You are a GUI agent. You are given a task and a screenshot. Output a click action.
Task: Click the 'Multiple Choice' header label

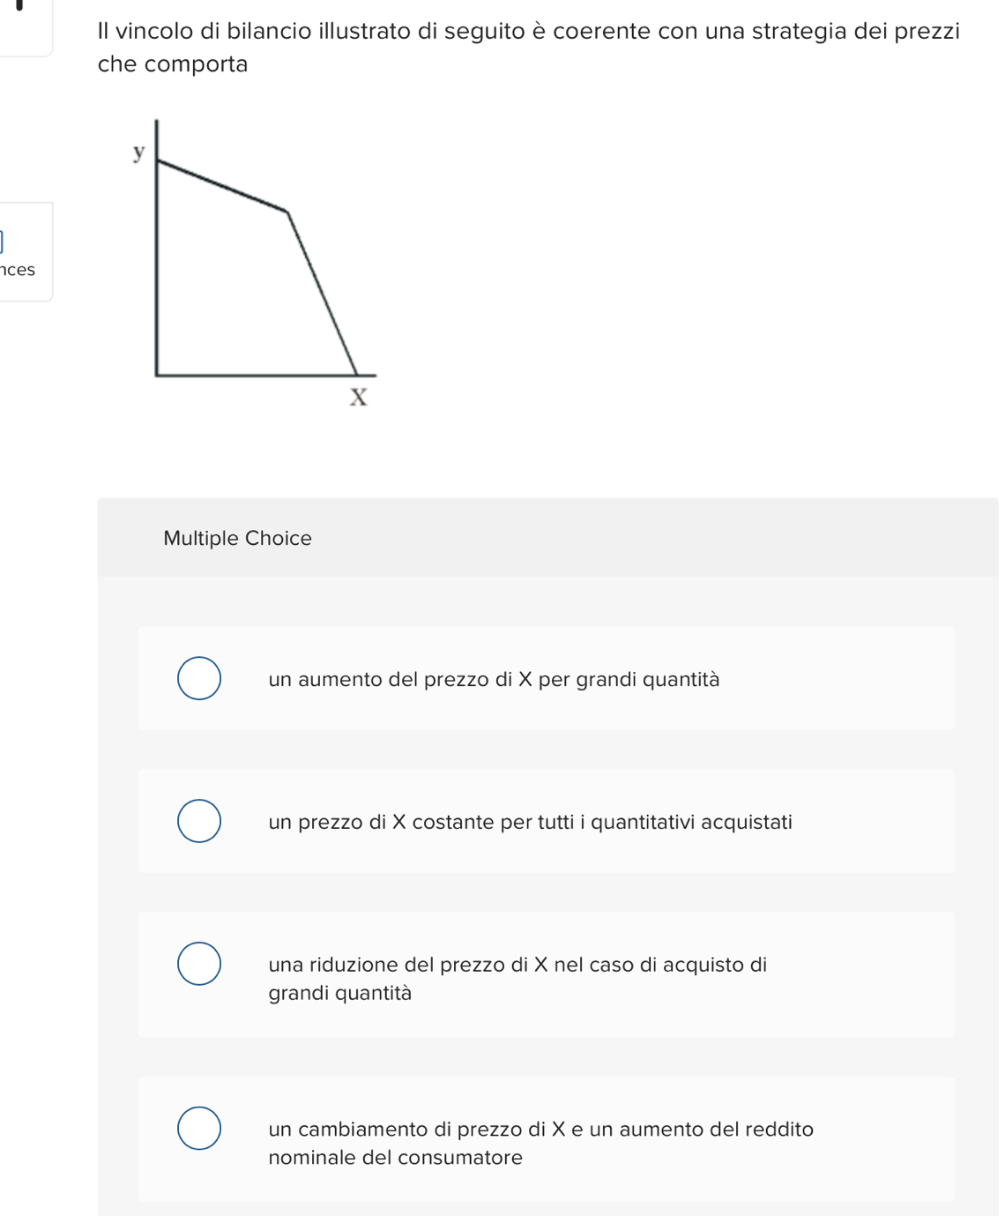click(x=237, y=539)
